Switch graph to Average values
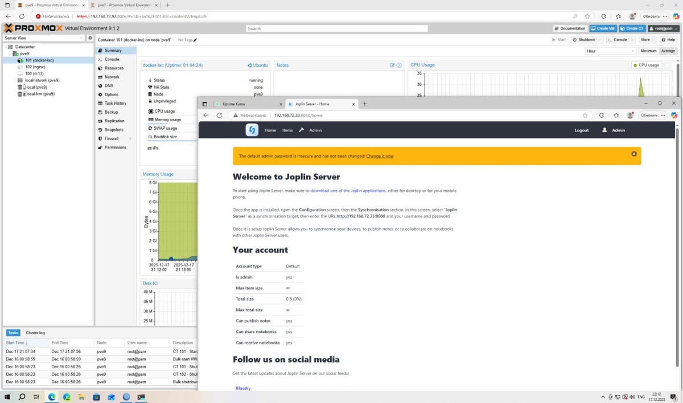 668,51
